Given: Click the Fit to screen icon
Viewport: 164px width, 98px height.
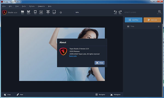Looking at the screenshot, I should click(48, 12).
